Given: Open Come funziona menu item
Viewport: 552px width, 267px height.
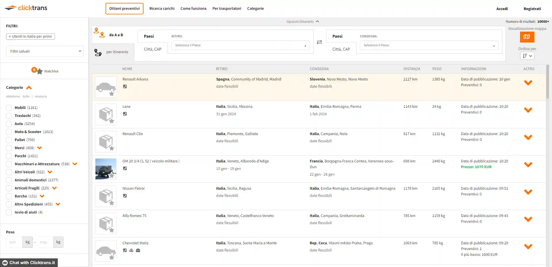Looking at the screenshot, I should pyautogui.click(x=193, y=9).
